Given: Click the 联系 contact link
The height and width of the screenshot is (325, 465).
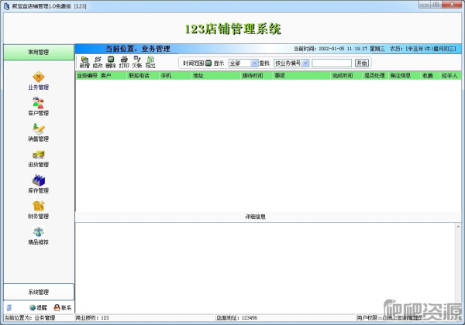Looking at the screenshot, I should [63, 308].
